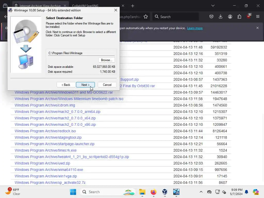The width and height of the screenshot is (264, 198).
Task: Expand the list all tabs chevron
Action: (x=213, y=6)
